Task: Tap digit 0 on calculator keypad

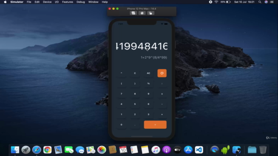Action: [x=121, y=125]
